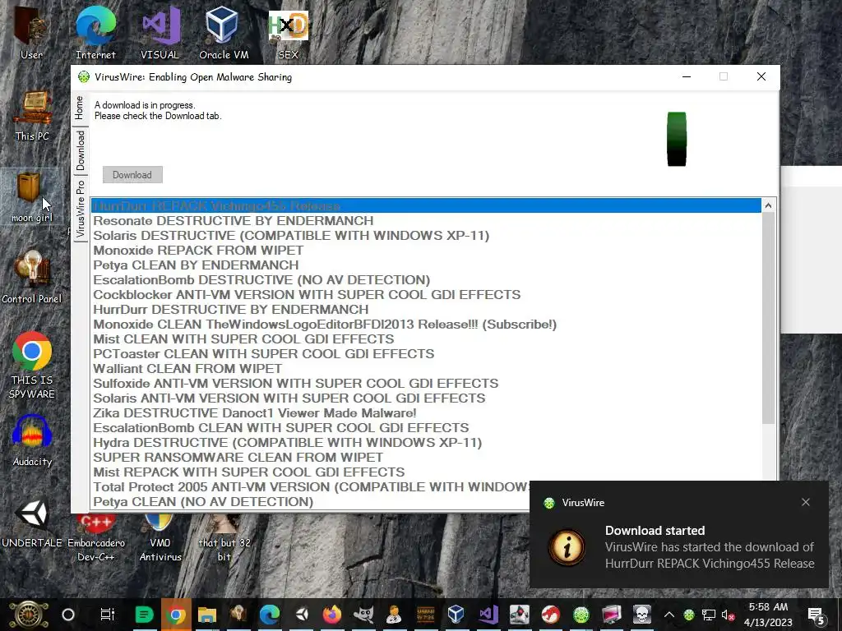Select the Oracle VM VirtualBox desktop icon

point(224,32)
